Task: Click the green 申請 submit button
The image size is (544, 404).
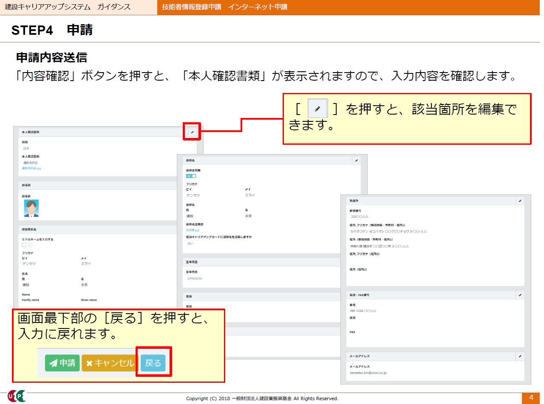Action: coord(62,363)
